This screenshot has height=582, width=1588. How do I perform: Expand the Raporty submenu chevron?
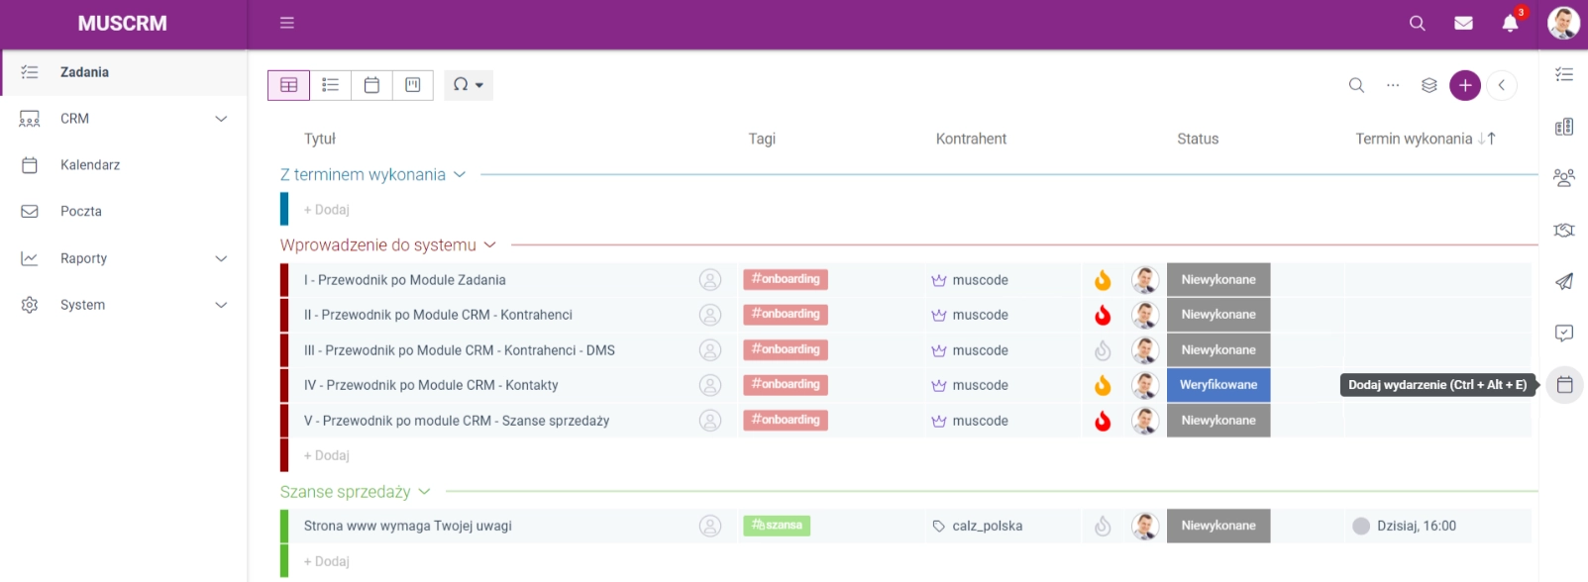click(x=222, y=258)
